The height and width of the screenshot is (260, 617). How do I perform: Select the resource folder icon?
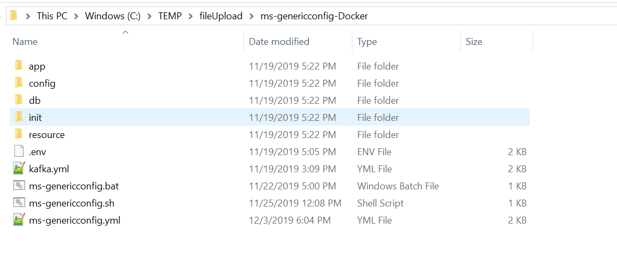(x=19, y=134)
